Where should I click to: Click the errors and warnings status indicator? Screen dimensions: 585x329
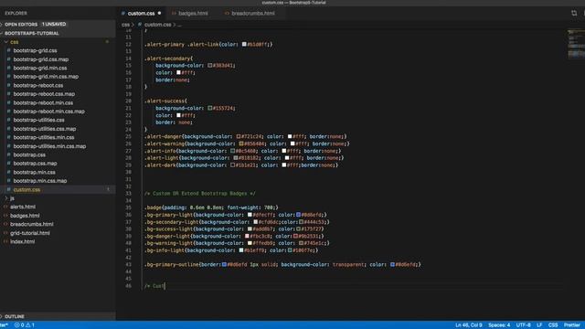(x=25, y=325)
